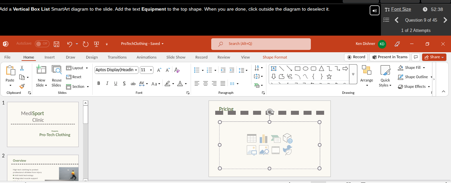Image resolution: width=451 pixels, height=183 pixels.
Task: Click Present in Teams button
Action: point(390,57)
